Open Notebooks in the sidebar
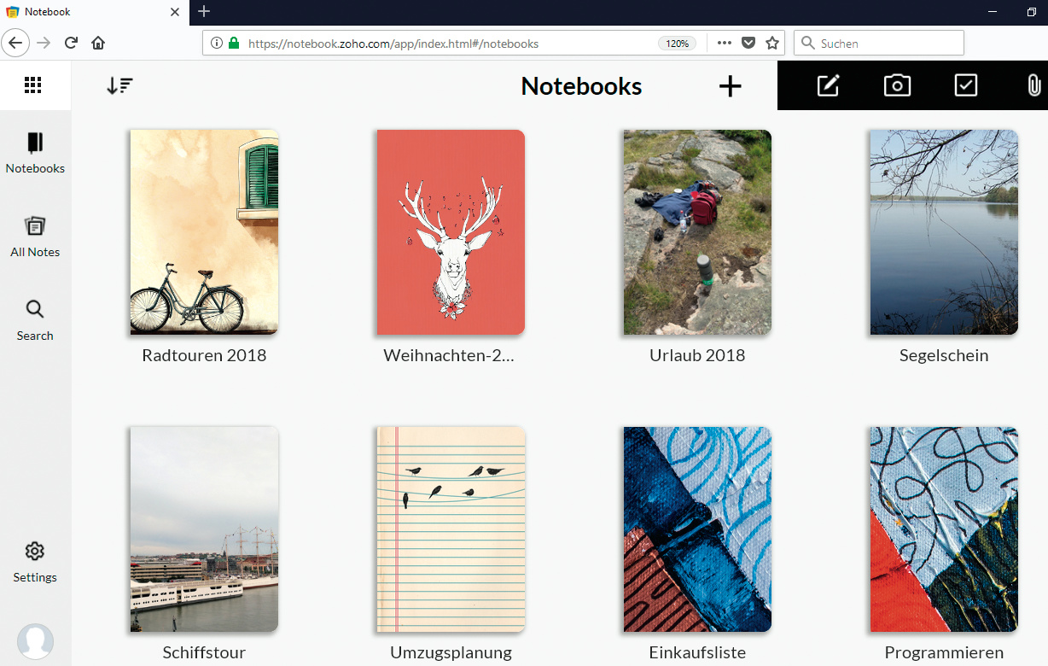Viewport: 1048px width, 666px height. [35, 153]
